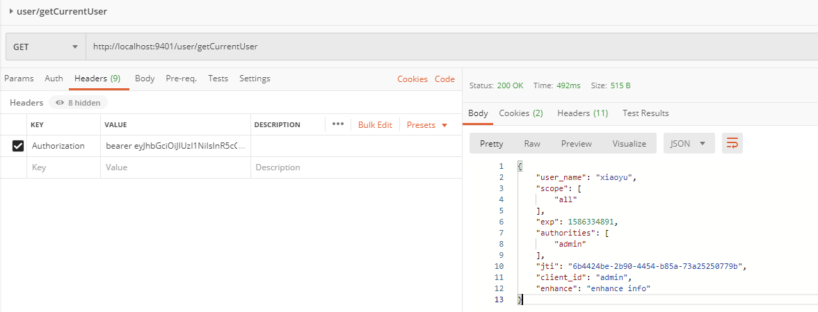Open the request Body tab
Viewport: 818px width, 312px height.
coord(145,79)
